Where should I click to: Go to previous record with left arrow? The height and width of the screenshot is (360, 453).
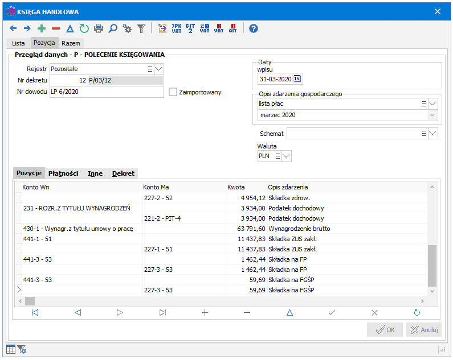pyautogui.click(x=13, y=28)
